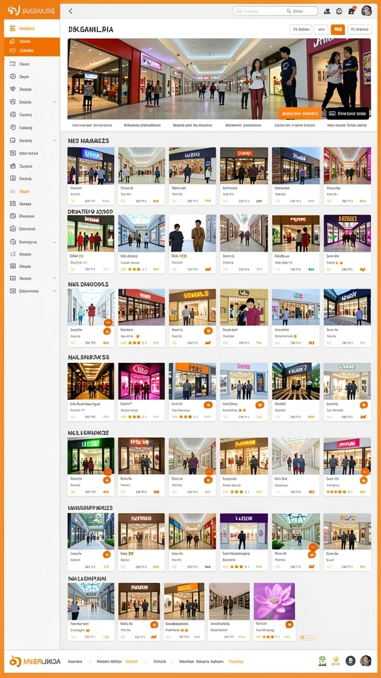Open the notifications bell with red badge
The width and height of the screenshot is (381, 678).
pos(352,11)
